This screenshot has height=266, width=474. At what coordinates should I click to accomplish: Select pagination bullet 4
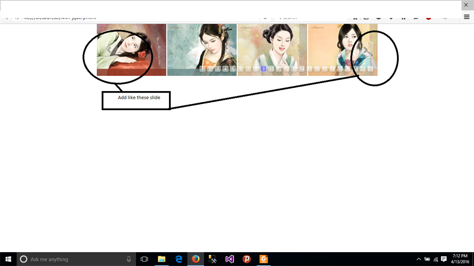(225, 69)
